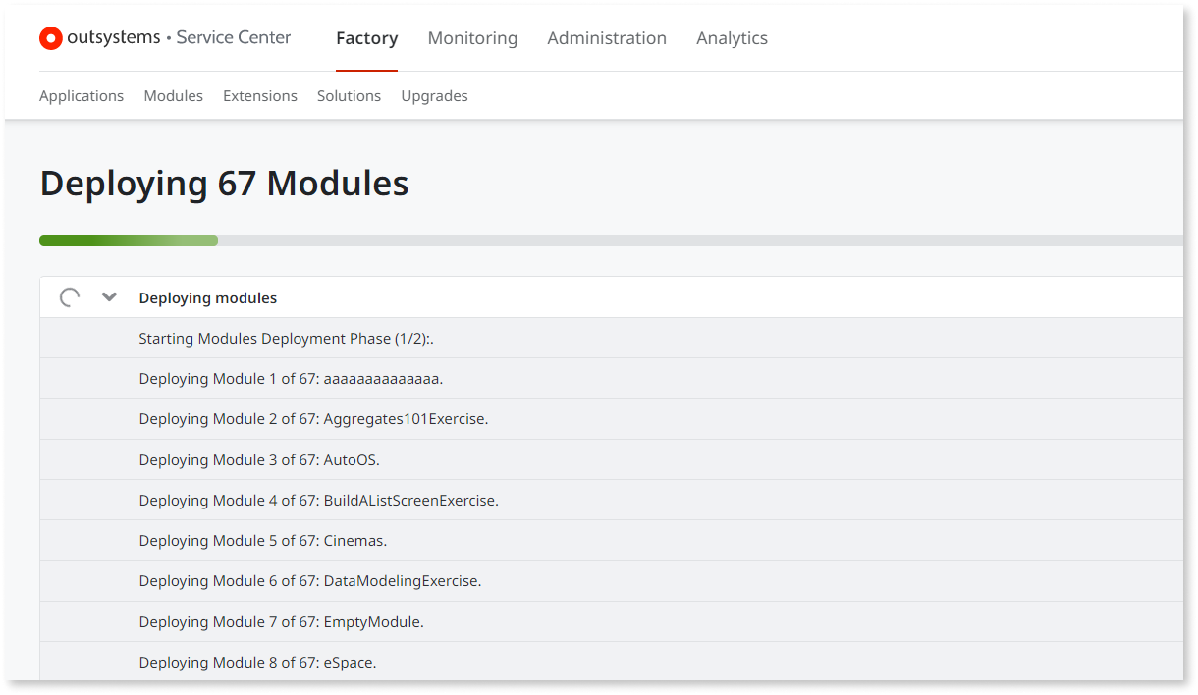Open the Factory tab
1198x695 pixels.
pos(366,38)
